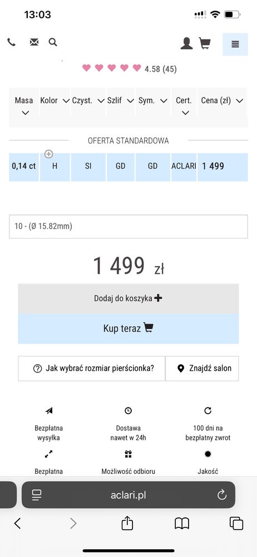Open Safari share sheet icon
The height and width of the screenshot is (557, 257).
click(127, 523)
